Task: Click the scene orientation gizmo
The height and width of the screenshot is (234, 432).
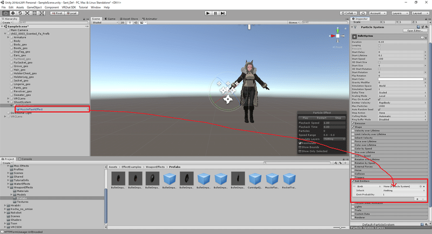Action: (337, 36)
